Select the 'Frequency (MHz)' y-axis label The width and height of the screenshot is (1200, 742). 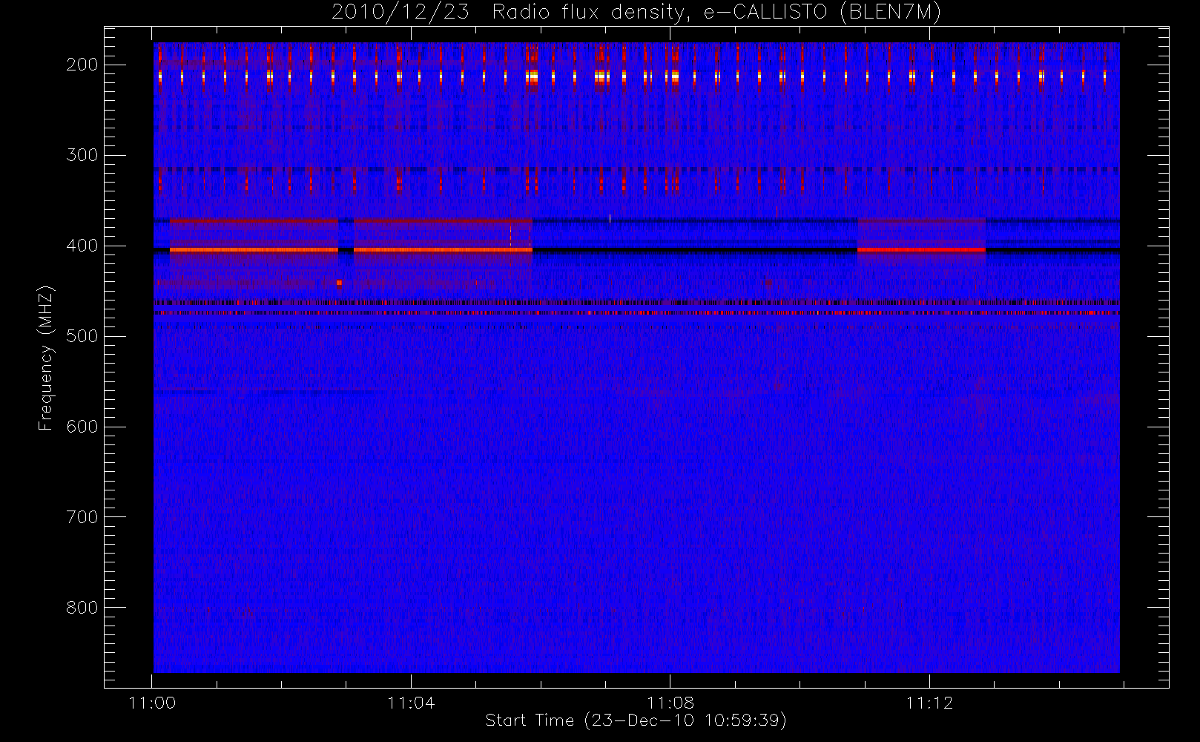click(x=46, y=358)
